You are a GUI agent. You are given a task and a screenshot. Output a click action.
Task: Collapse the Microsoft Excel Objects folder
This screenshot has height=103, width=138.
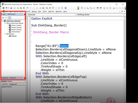pos(5,23)
